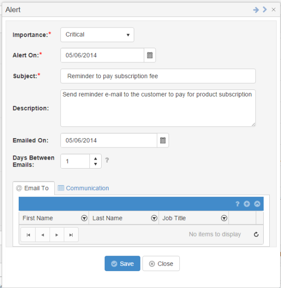Select the Email To tab
Screen dimensions: 281x288
34,188
